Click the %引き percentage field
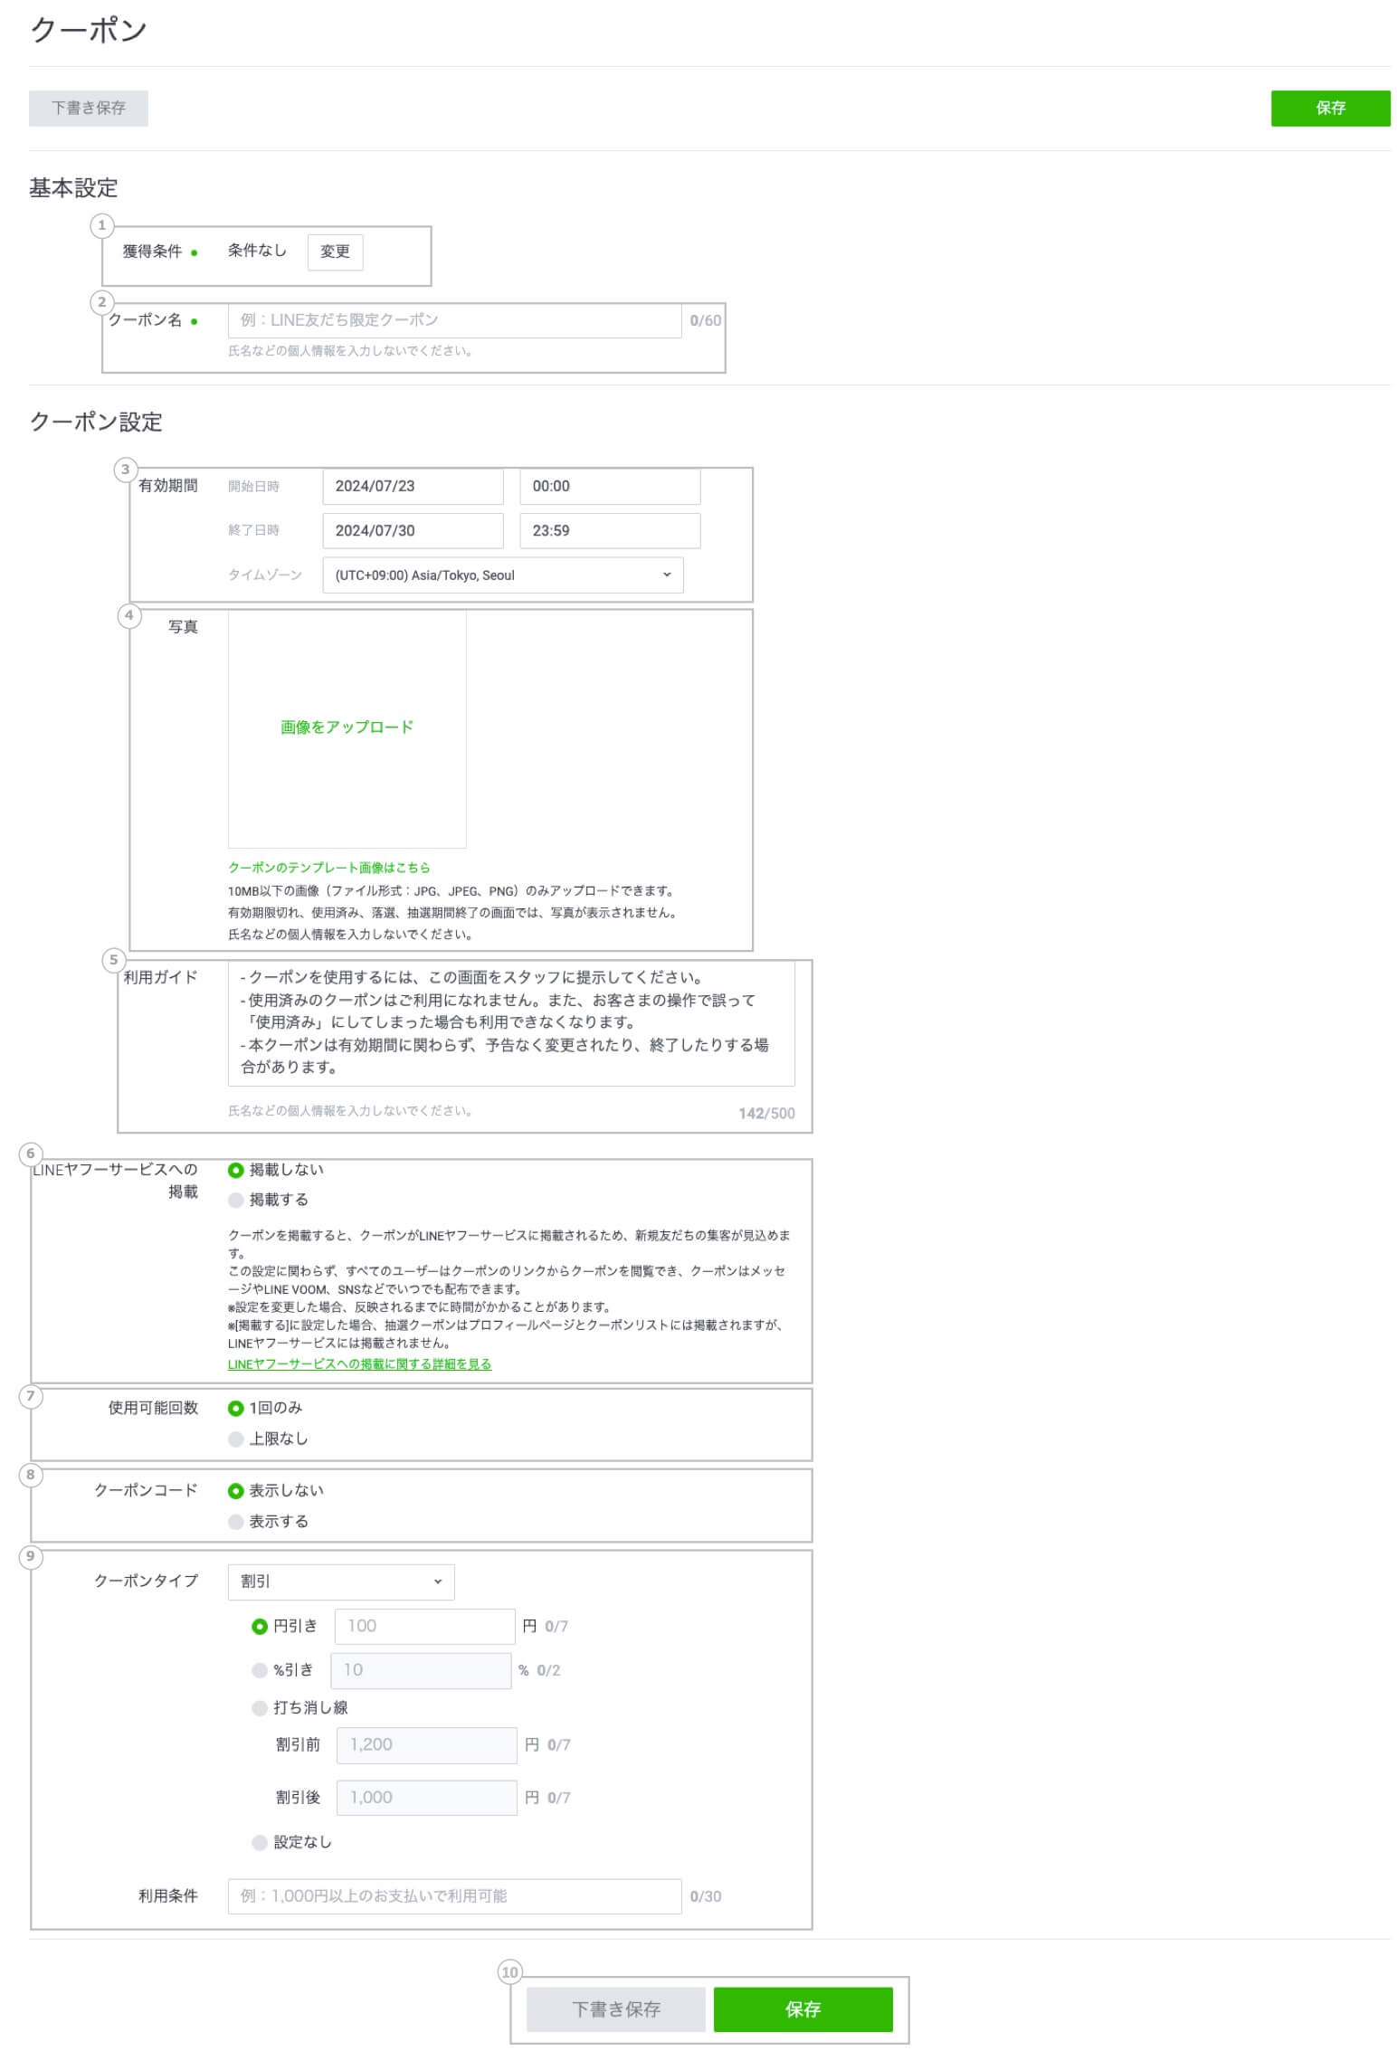 click(x=421, y=1670)
